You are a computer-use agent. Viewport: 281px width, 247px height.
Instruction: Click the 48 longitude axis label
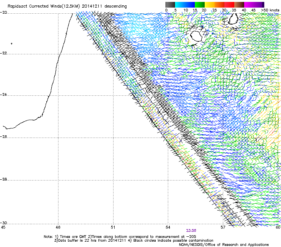pyautogui.click(x=58, y=227)
